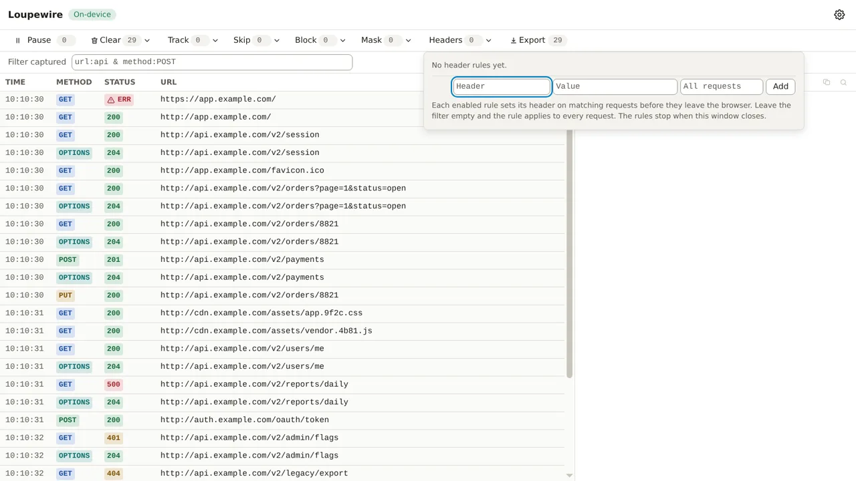Viewport: 856px width, 481px height.
Task: Click the Mask label in toolbar
Action: coord(371,40)
